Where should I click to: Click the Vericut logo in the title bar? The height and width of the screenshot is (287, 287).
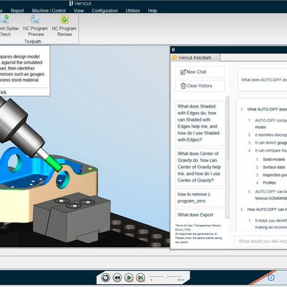(71, 4)
